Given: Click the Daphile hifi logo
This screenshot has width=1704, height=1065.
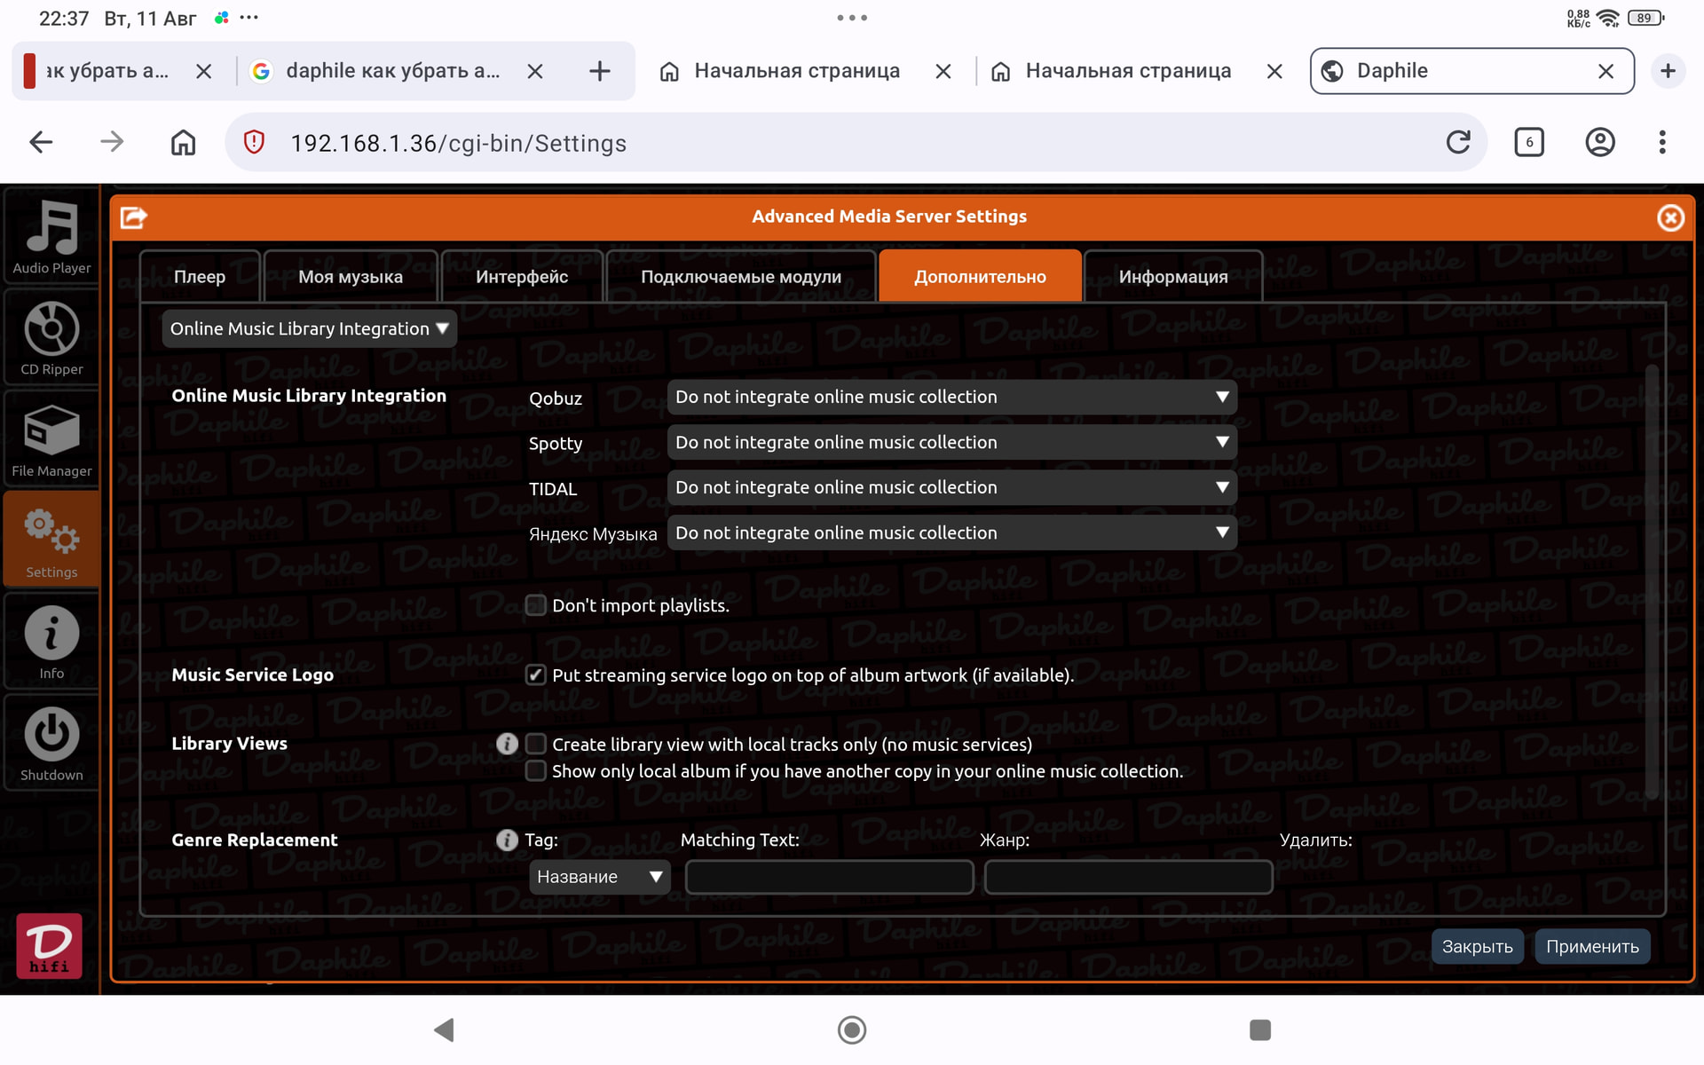Looking at the screenshot, I should 49,945.
